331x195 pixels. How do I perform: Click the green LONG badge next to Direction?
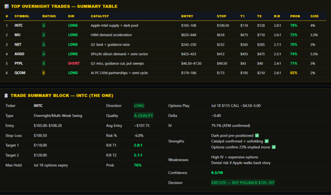coord(139,106)
